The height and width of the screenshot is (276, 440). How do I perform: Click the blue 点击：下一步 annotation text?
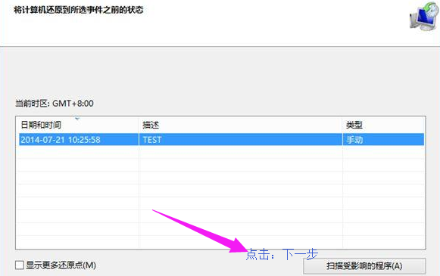click(282, 254)
